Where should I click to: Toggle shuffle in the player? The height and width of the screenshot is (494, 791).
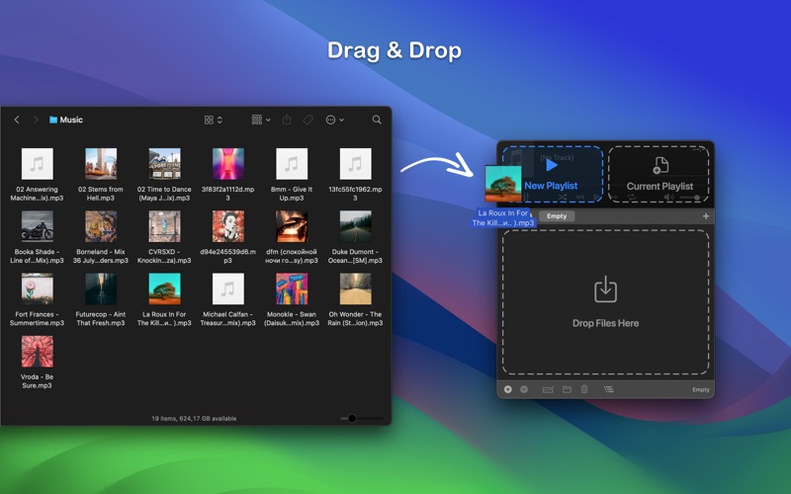click(562, 198)
